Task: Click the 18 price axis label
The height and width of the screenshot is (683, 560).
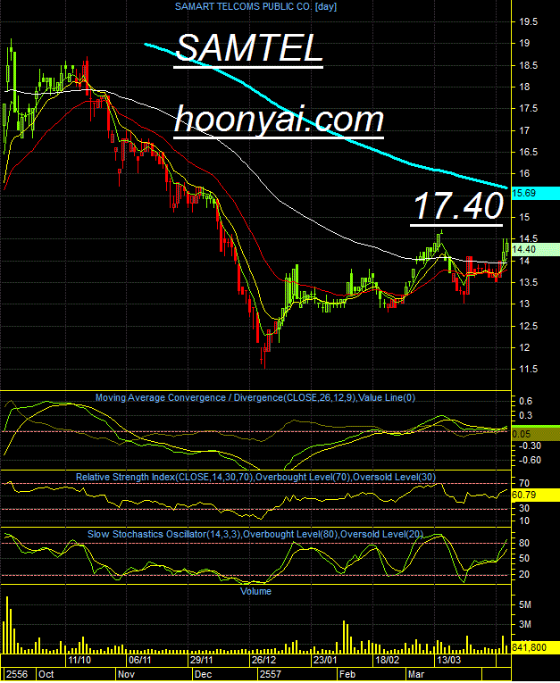Action: pyautogui.click(x=524, y=87)
